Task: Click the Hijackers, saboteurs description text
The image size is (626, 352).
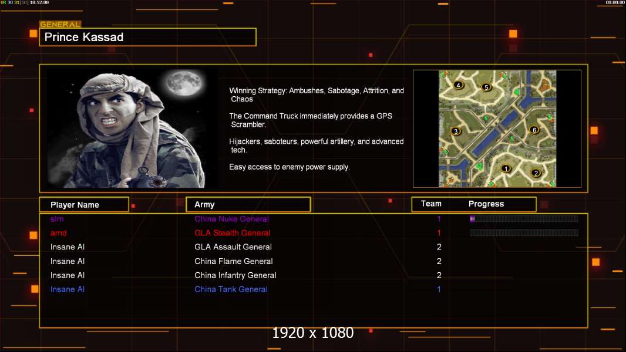Action: click(x=316, y=145)
